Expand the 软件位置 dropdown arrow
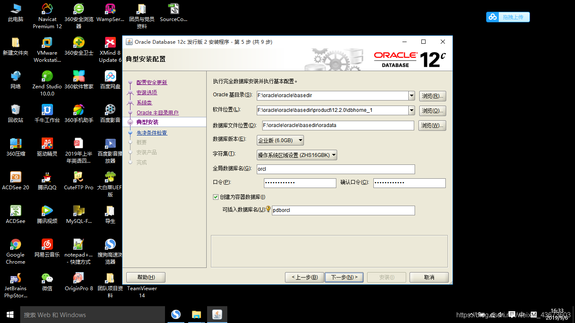The image size is (575, 323). 412,110
